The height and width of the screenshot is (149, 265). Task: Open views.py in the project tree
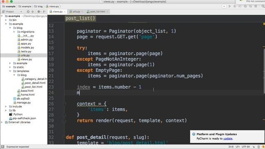pos(25,59)
